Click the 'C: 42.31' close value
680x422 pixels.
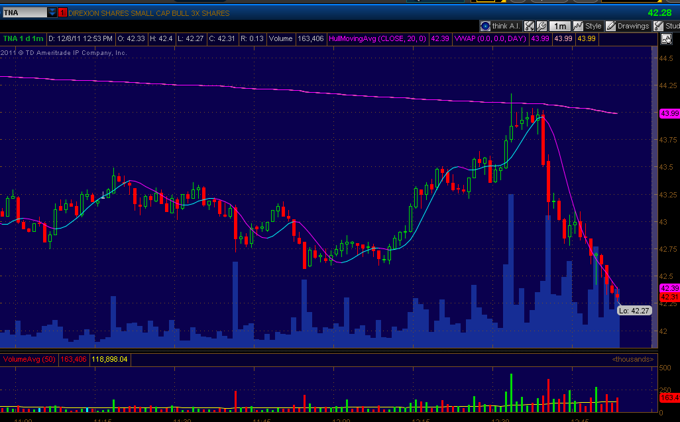tap(221, 38)
